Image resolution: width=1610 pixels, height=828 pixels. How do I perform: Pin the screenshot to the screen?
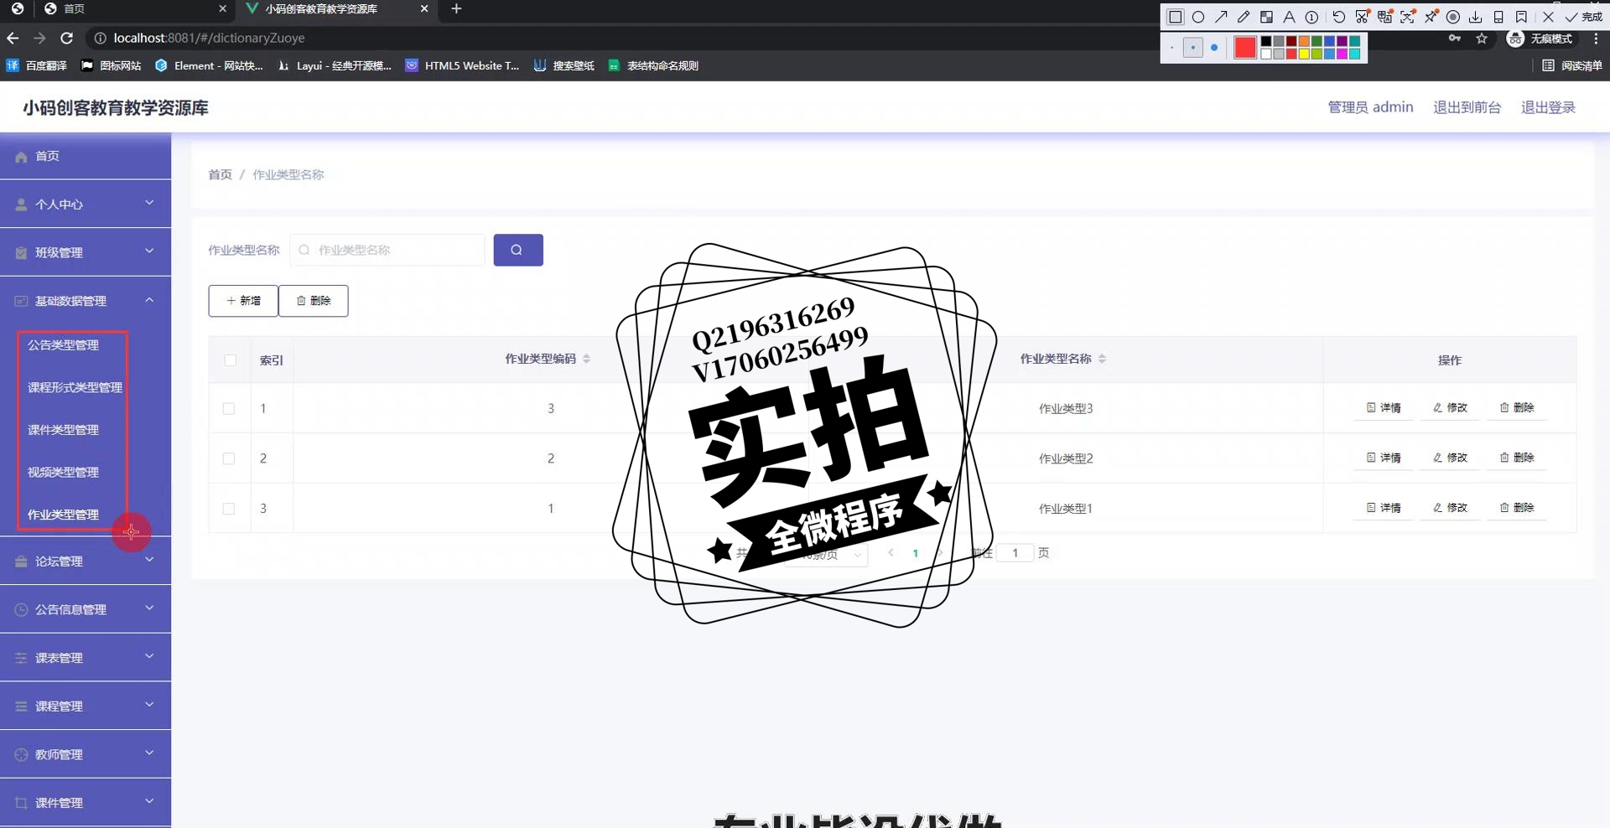1431,17
